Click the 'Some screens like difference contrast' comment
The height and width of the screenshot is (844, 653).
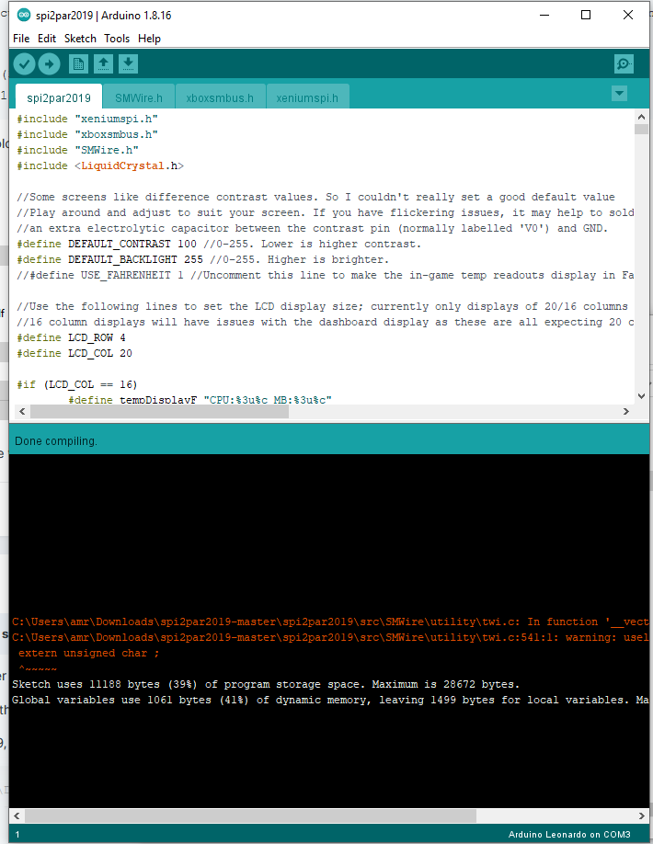pos(315,197)
